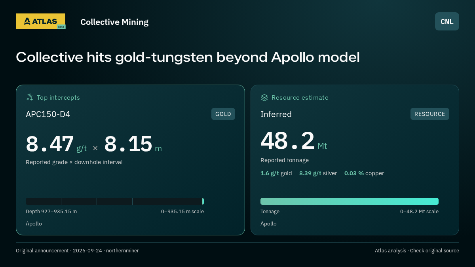Click the 8.15 m interval value
The width and height of the screenshot is (475, 267).
[x=133, y=144]
